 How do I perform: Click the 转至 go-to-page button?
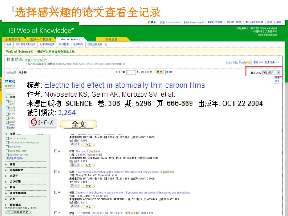[160, 72]
